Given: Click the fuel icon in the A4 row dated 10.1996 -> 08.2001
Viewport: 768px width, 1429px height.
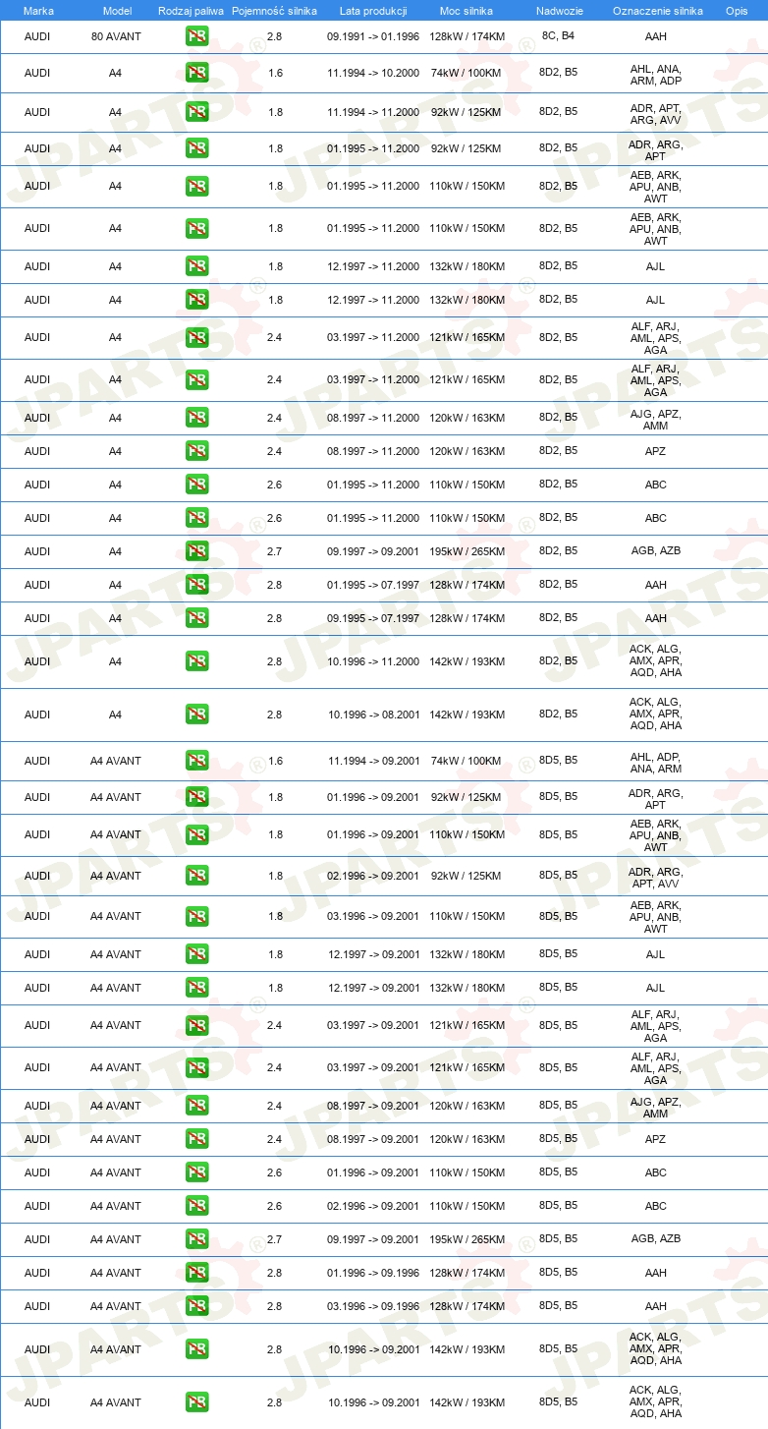Looking at the screenshot, I should click(x=196, y=714).
